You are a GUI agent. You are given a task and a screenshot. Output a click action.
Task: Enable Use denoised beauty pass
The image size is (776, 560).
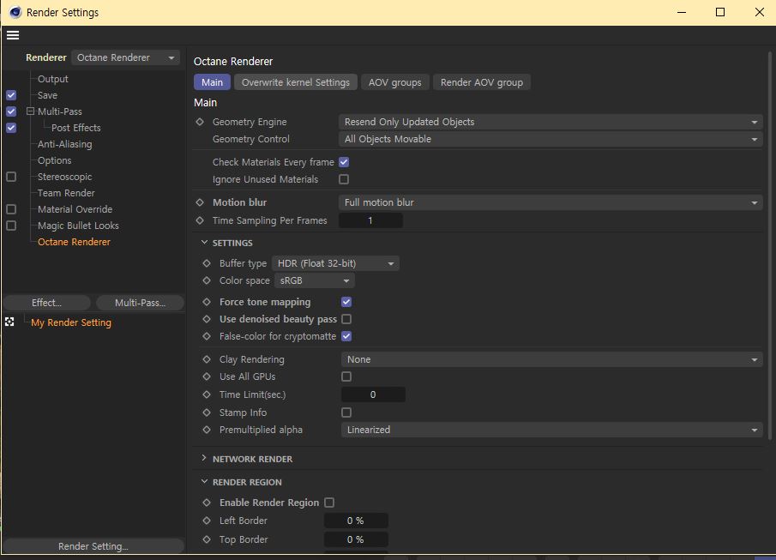tap(346, 319)
